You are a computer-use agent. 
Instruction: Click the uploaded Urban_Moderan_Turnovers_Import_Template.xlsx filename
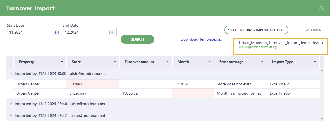281,43
